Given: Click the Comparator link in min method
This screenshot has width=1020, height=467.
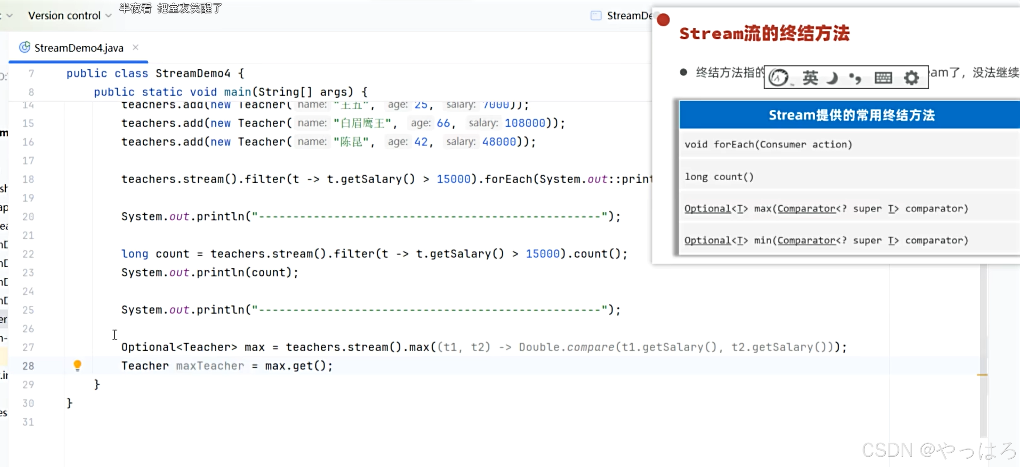Looking at the screenshot, I should tap(806, 241).
